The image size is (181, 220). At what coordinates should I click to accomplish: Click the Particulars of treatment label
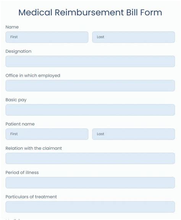point(31,197)
